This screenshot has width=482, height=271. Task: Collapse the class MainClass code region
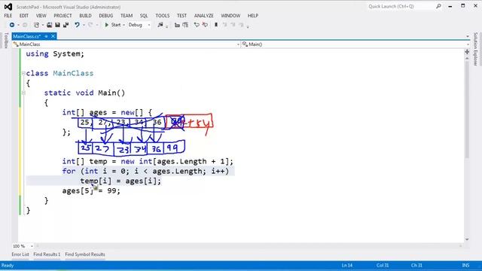click(23, 74)
